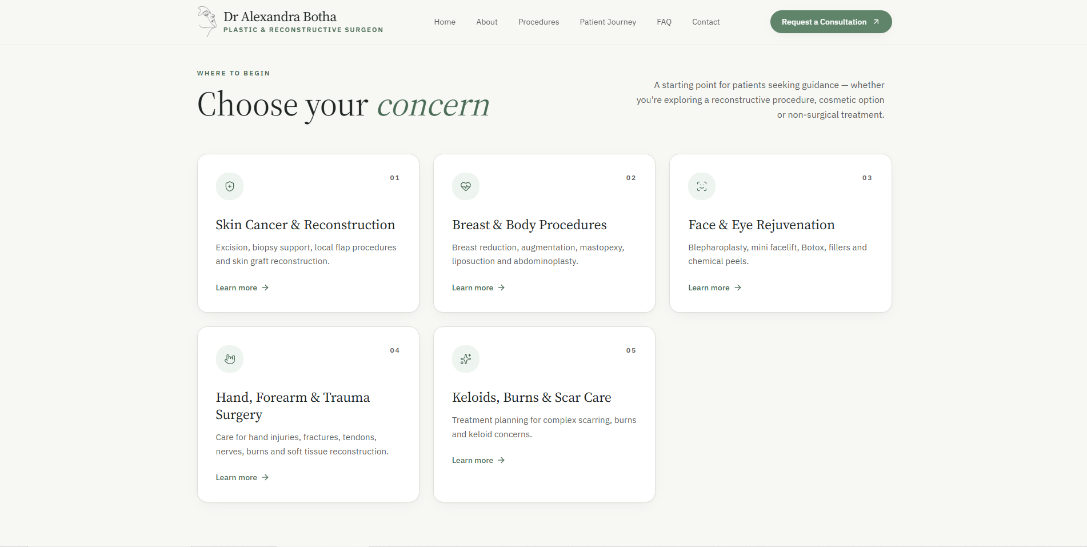This screenshot has width=1087, height=547.
Task: Click the 02 number on Breast & Body card
Action: pyautogui.click(x=631, y=178)
